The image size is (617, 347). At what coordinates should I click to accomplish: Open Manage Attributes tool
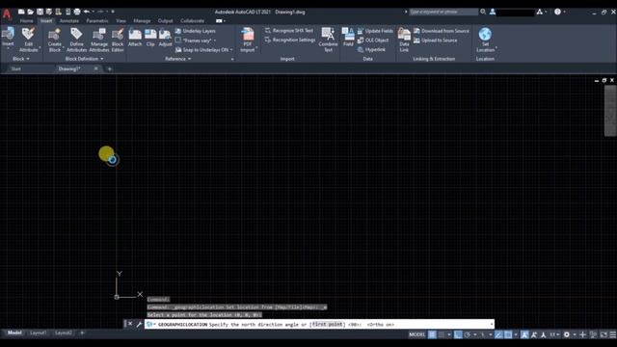click(98, 40)
